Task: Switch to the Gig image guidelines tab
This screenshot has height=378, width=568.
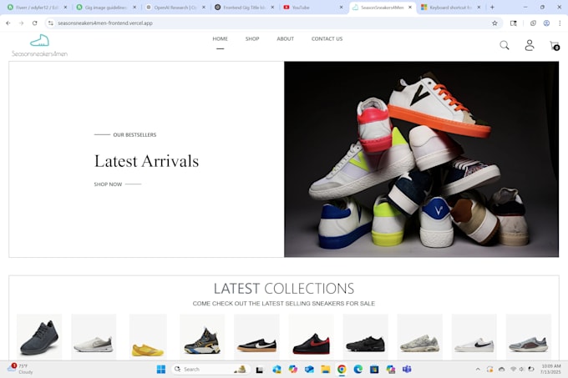Action: (104, 8)
